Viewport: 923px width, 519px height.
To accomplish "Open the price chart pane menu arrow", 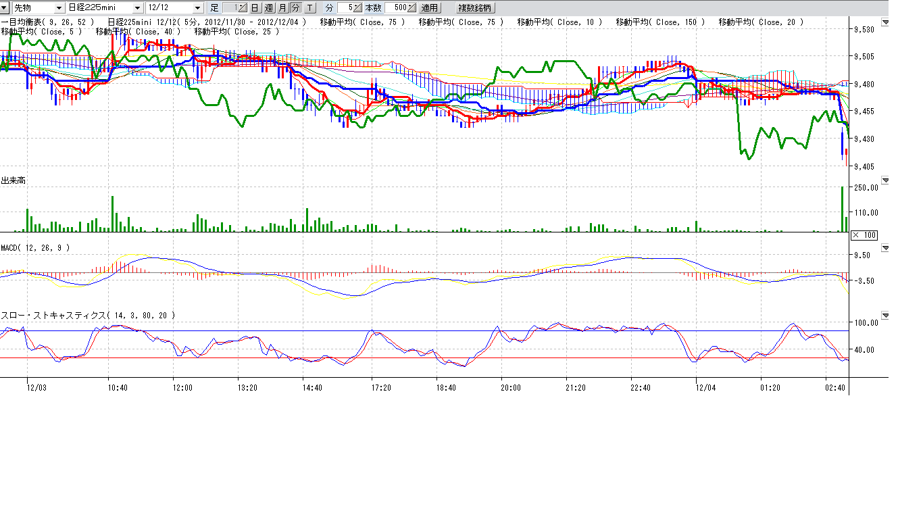I will tap(885, 22).
